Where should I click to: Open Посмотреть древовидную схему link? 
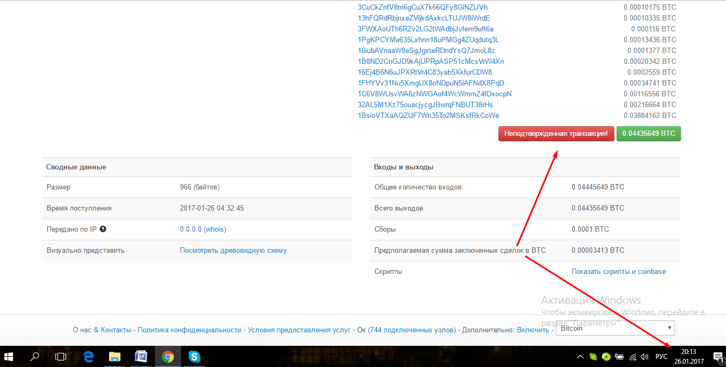tap(234, 251)
